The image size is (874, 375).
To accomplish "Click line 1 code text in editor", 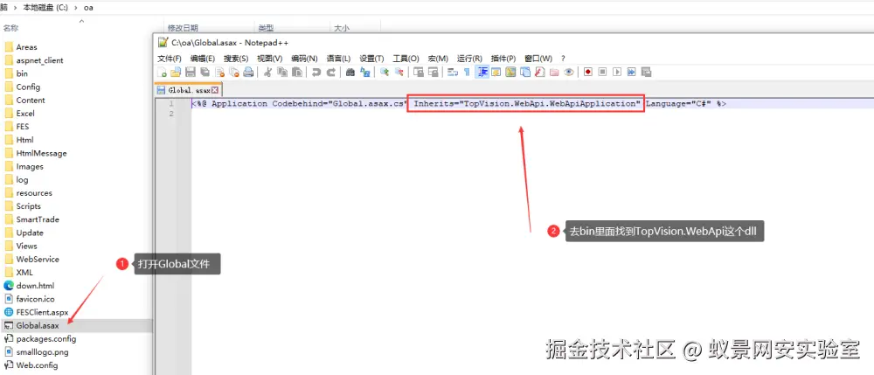I will pyautogui.click(x=459, y=104).
